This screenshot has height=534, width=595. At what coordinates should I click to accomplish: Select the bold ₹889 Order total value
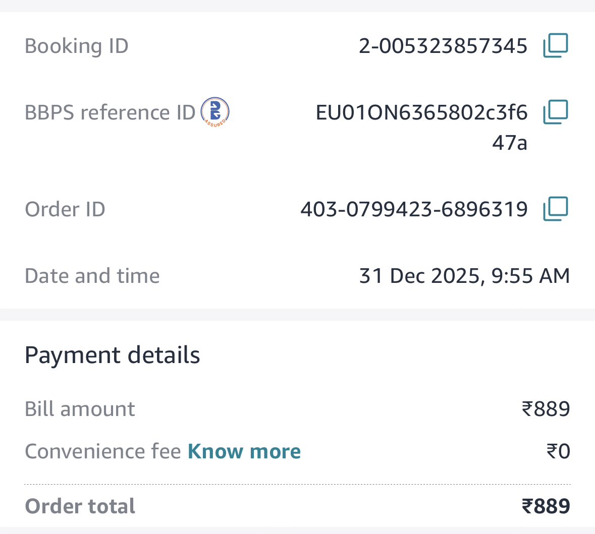[546, 506]
